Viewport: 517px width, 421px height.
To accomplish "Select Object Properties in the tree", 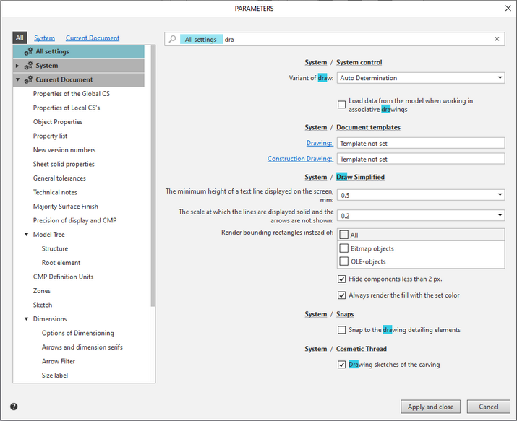I will tap(58, 122).
